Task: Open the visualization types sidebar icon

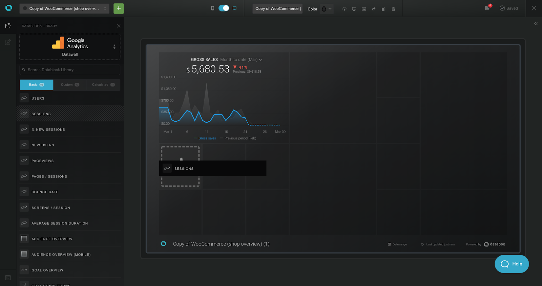Action: click(x=8, y=42)
